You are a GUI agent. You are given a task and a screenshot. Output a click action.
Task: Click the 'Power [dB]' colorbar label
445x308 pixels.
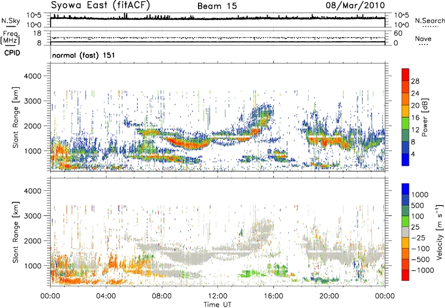pos(425,117)
